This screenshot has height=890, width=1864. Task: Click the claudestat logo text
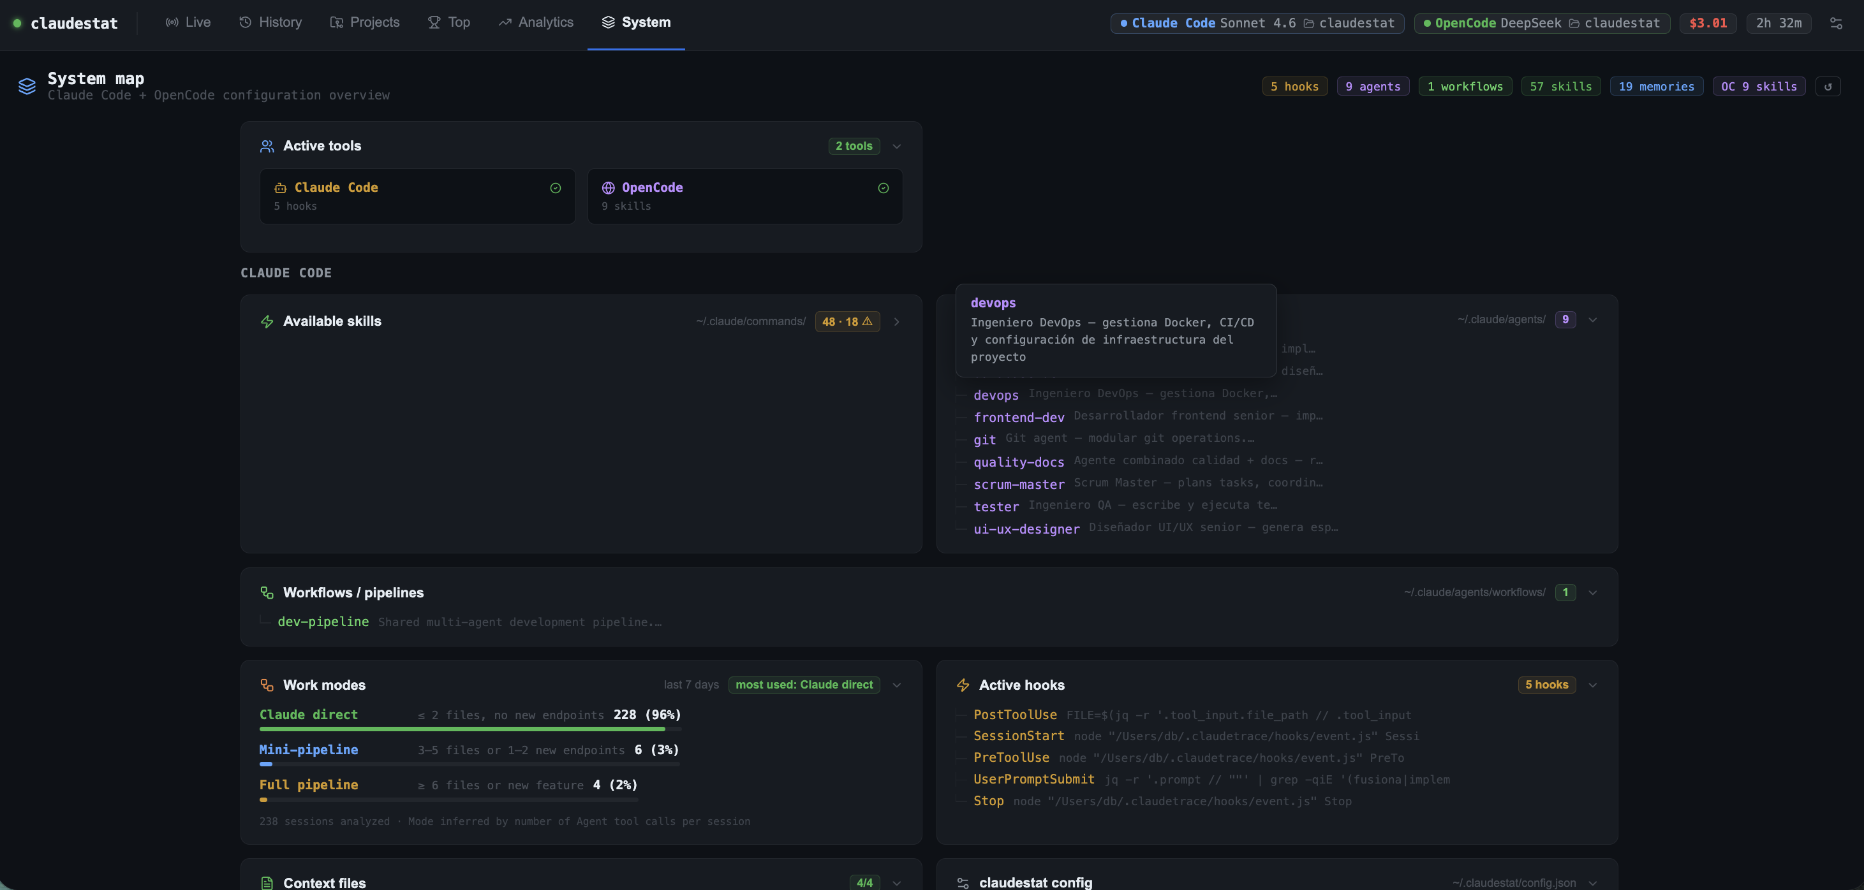(x=74, y=23)
